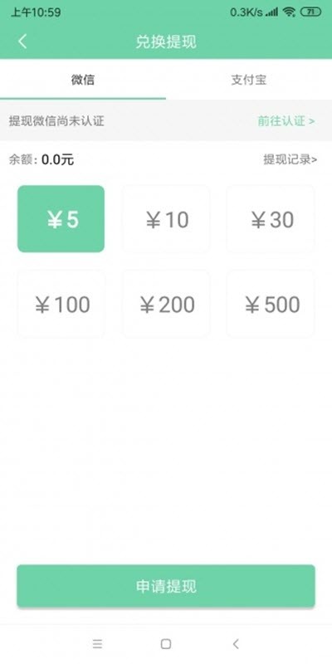Tap the cellular signal strength icon
The height and width of the screenshot is (664, 332).
[272, 12]
